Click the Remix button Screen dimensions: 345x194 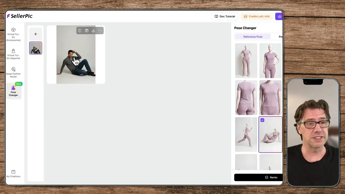271,177
